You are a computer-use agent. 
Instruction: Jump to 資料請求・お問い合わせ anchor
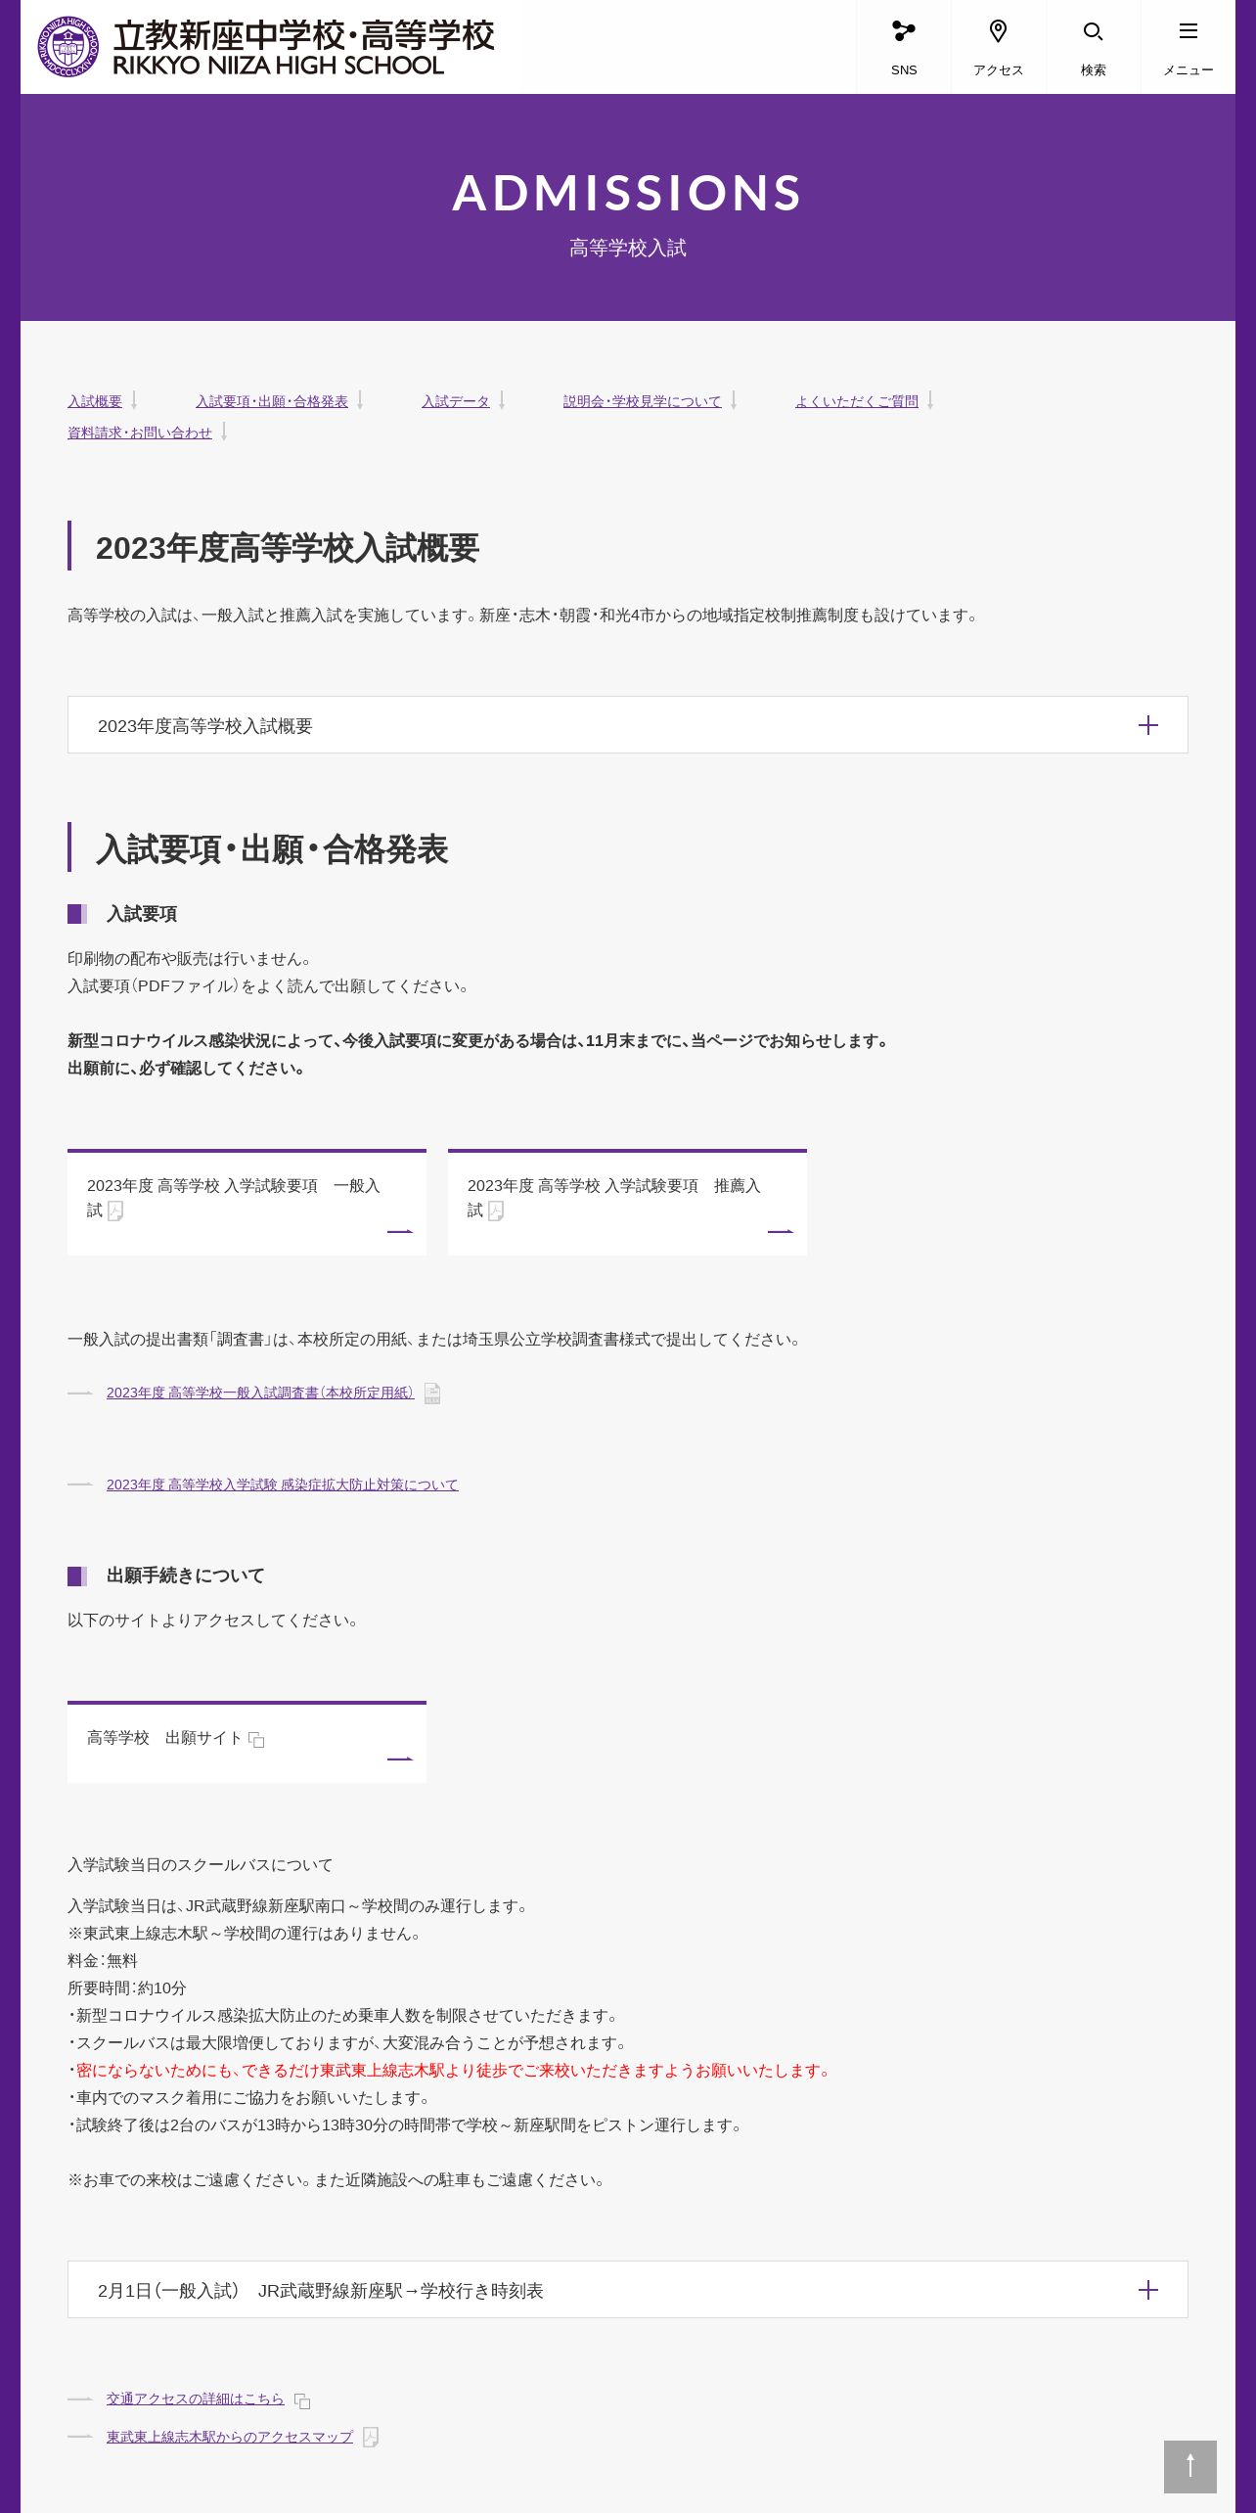click(x=140, y=433)
